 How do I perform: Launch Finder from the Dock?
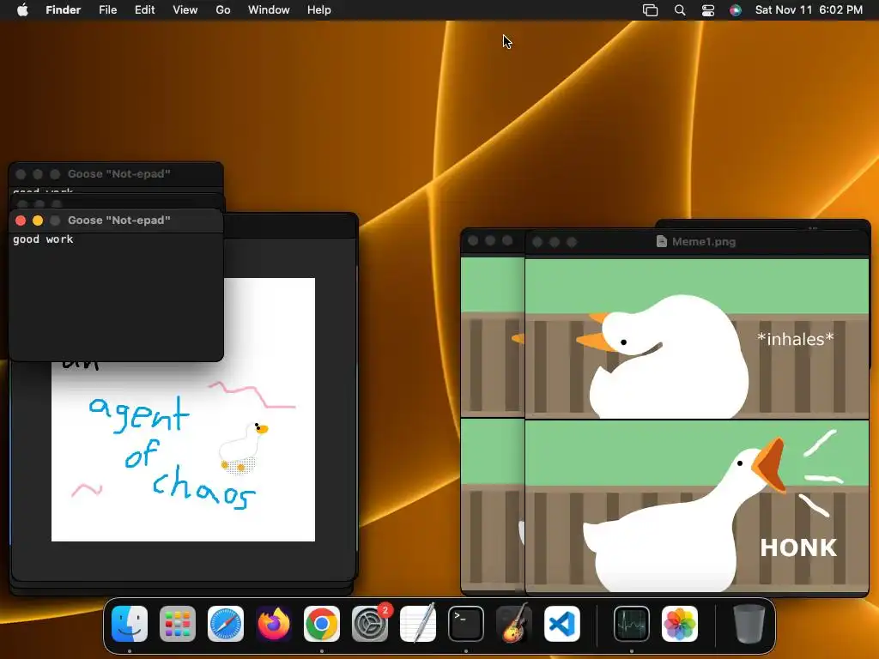[130, 624]
